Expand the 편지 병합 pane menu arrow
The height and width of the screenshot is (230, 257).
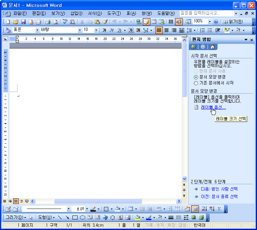coord(246,40)
